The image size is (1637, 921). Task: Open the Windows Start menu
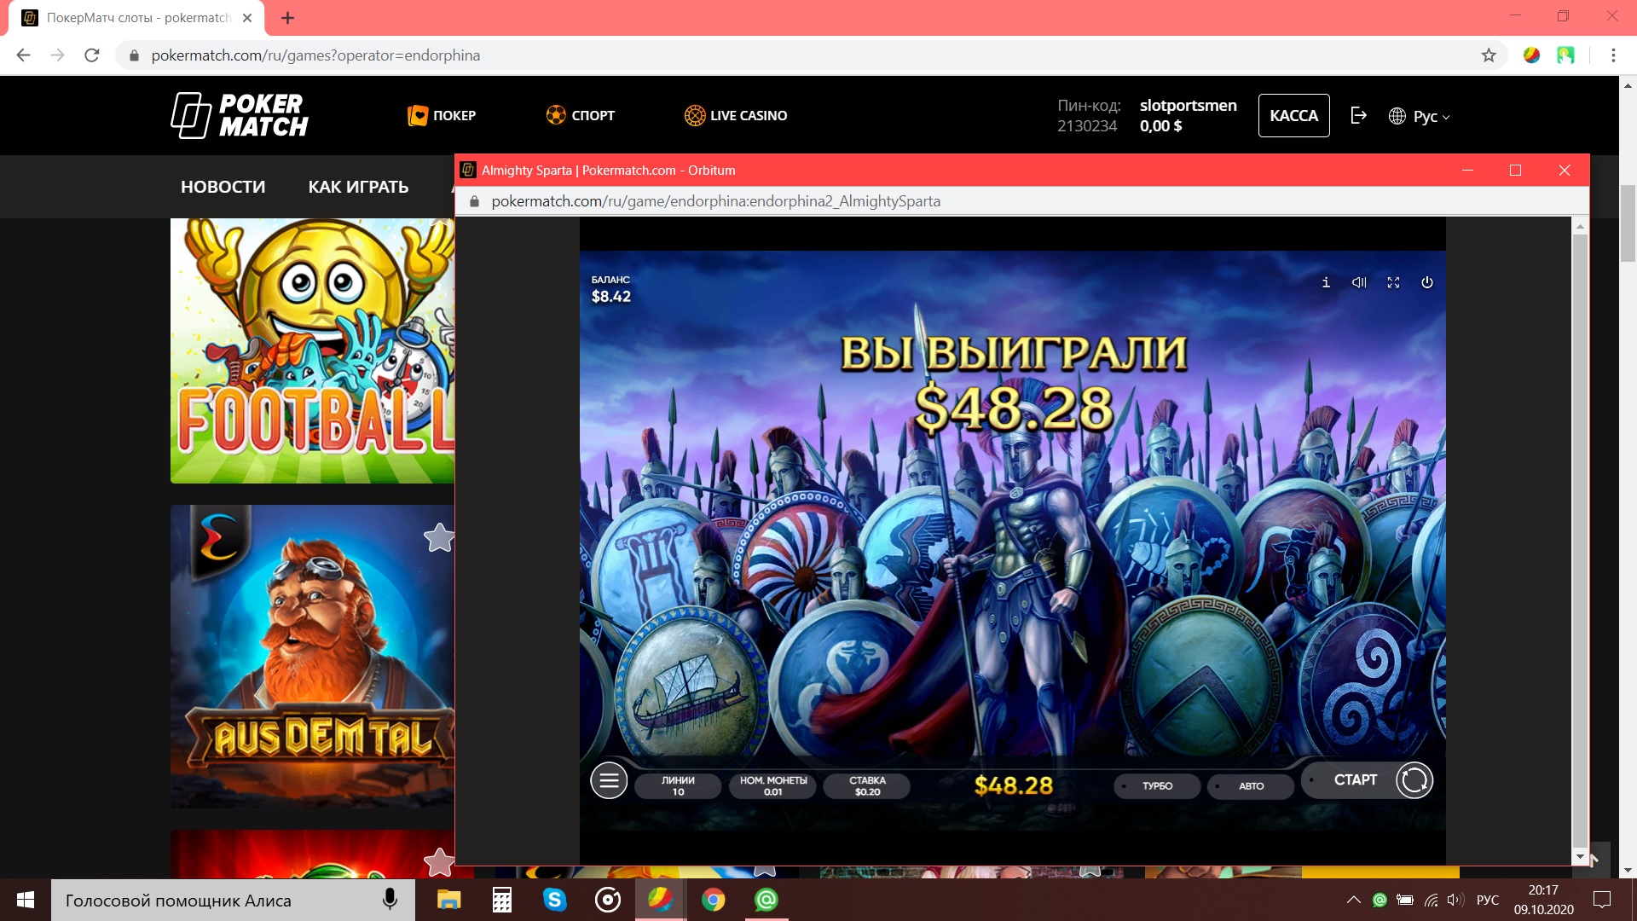tap(25, 900)
